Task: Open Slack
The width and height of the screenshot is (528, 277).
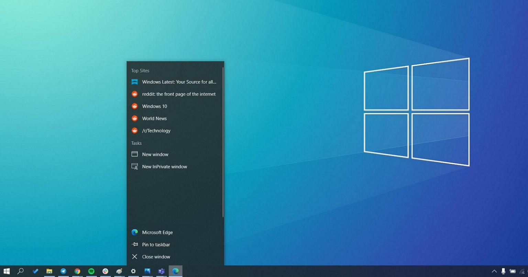Action: [x=105, y=271]
